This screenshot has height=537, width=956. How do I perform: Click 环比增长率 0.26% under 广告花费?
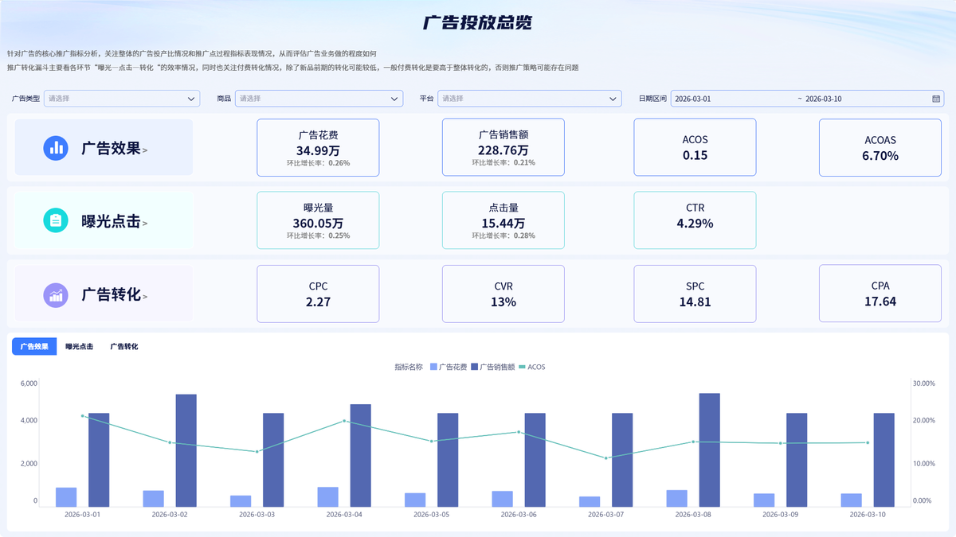tap(318, 162)
